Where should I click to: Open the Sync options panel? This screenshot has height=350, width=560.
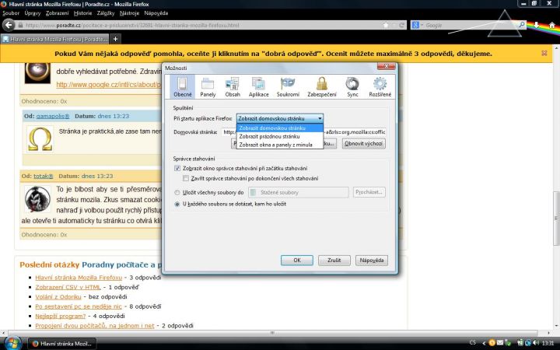(352, 87)
